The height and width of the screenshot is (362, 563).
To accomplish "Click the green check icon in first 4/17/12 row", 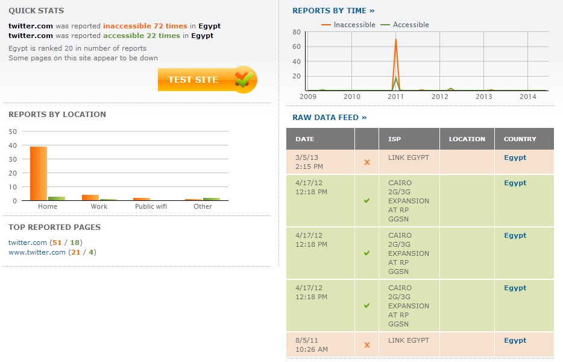I will 366,200.
